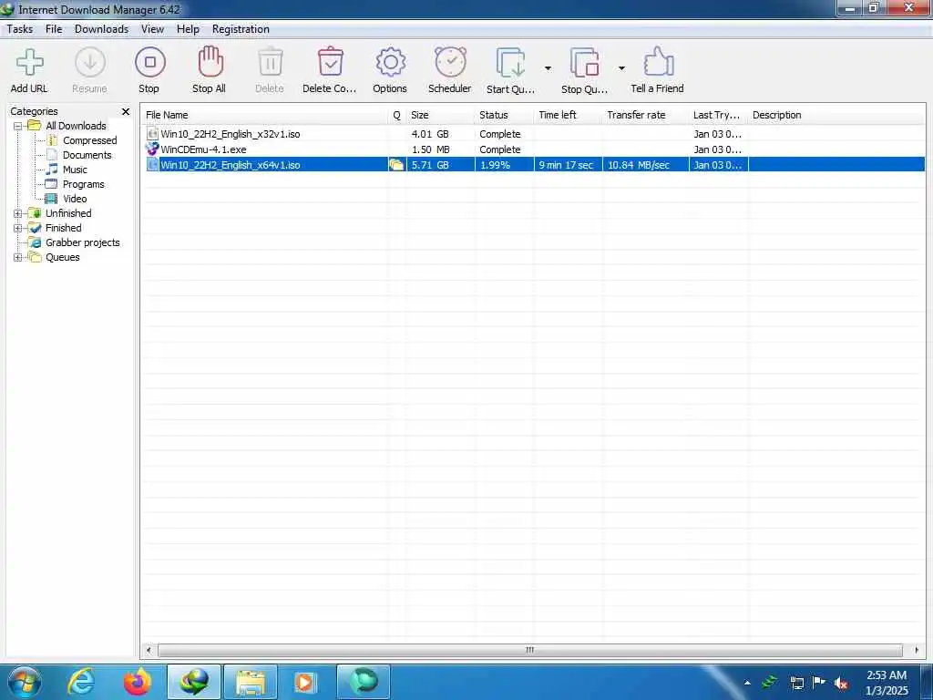Sort by Description column header
933x700 pixels.
[836, 115]
